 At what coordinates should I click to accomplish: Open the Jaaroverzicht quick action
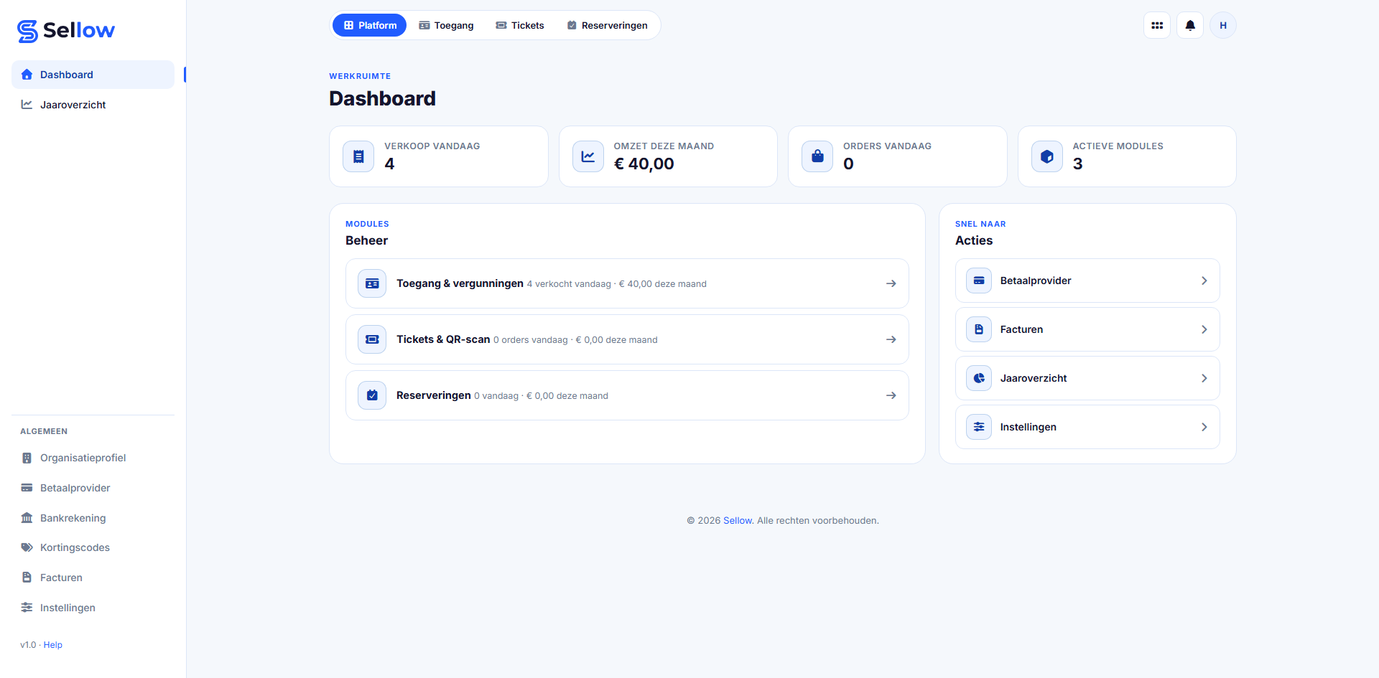click(1087, 378)
